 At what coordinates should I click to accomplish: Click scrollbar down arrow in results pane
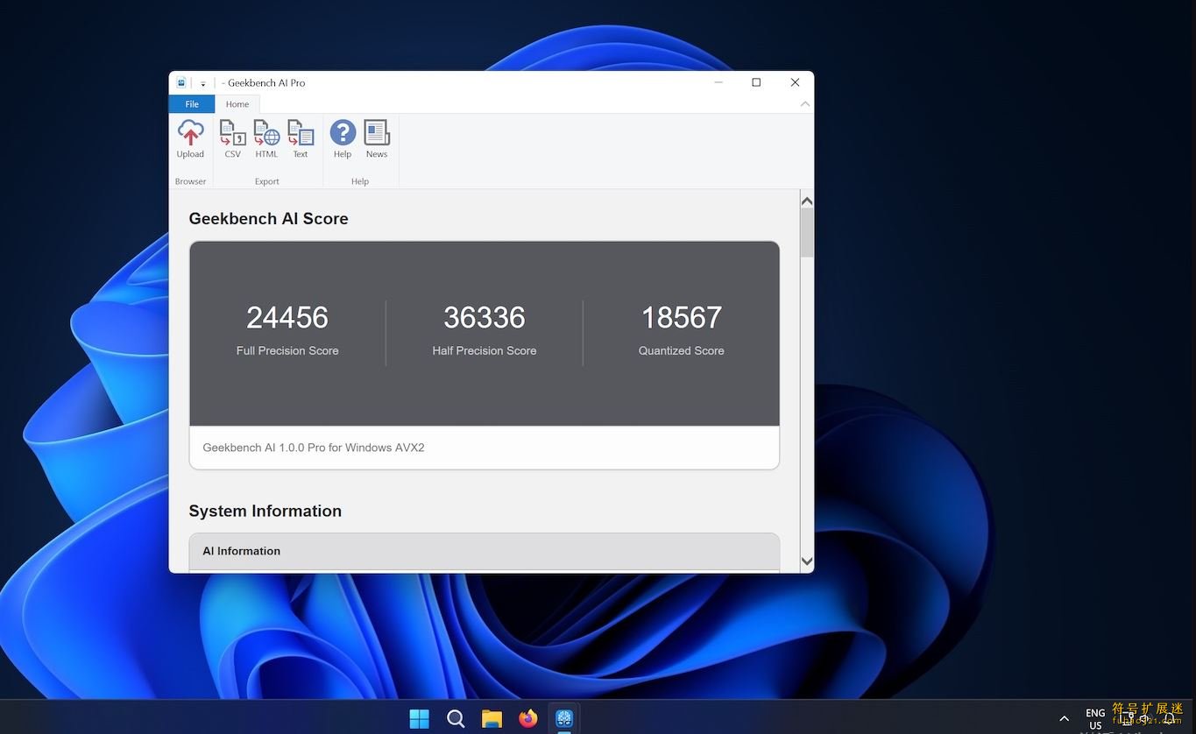[807, 561]
